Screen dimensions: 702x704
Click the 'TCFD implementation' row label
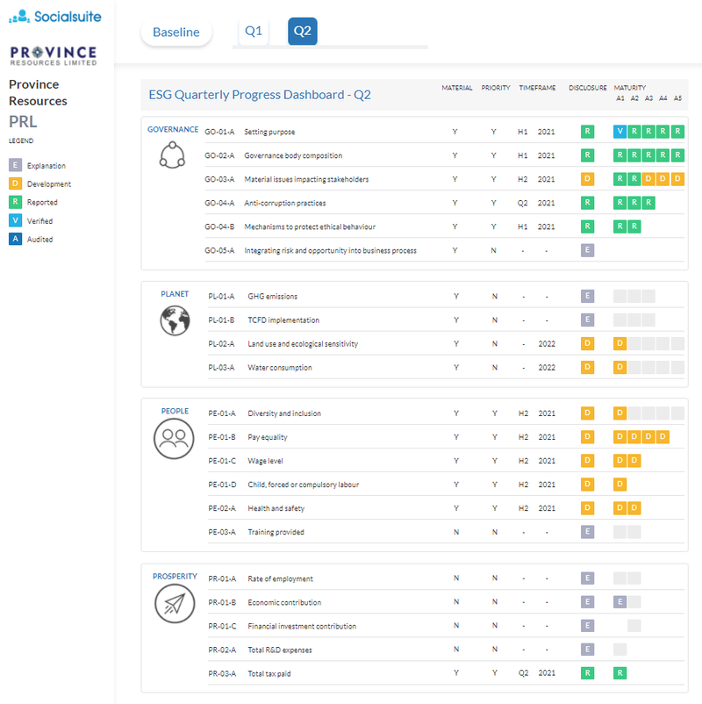click(x=283, y=320)
